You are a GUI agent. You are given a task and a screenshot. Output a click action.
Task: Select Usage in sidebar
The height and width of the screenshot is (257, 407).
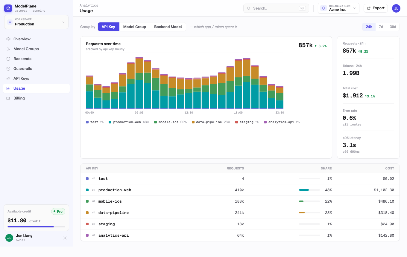coord(36,88)
